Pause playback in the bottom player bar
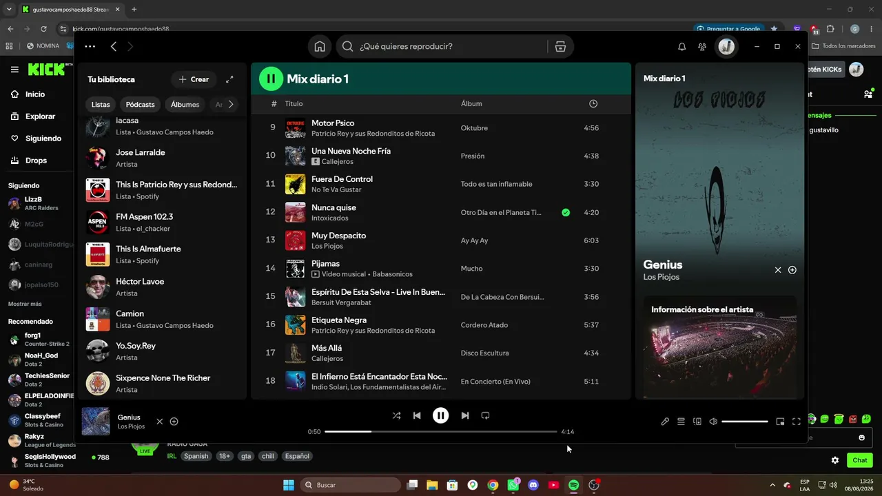 (440, 415)
